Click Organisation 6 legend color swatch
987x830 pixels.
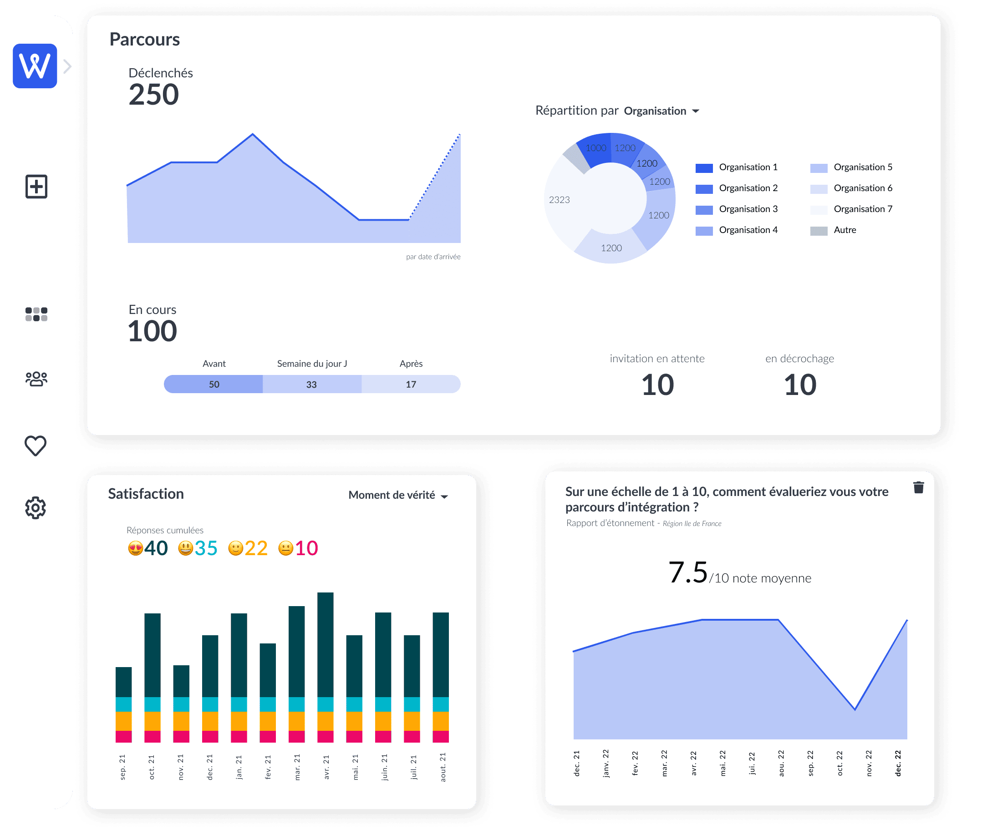pyautogui.click(x=819, y=189)
